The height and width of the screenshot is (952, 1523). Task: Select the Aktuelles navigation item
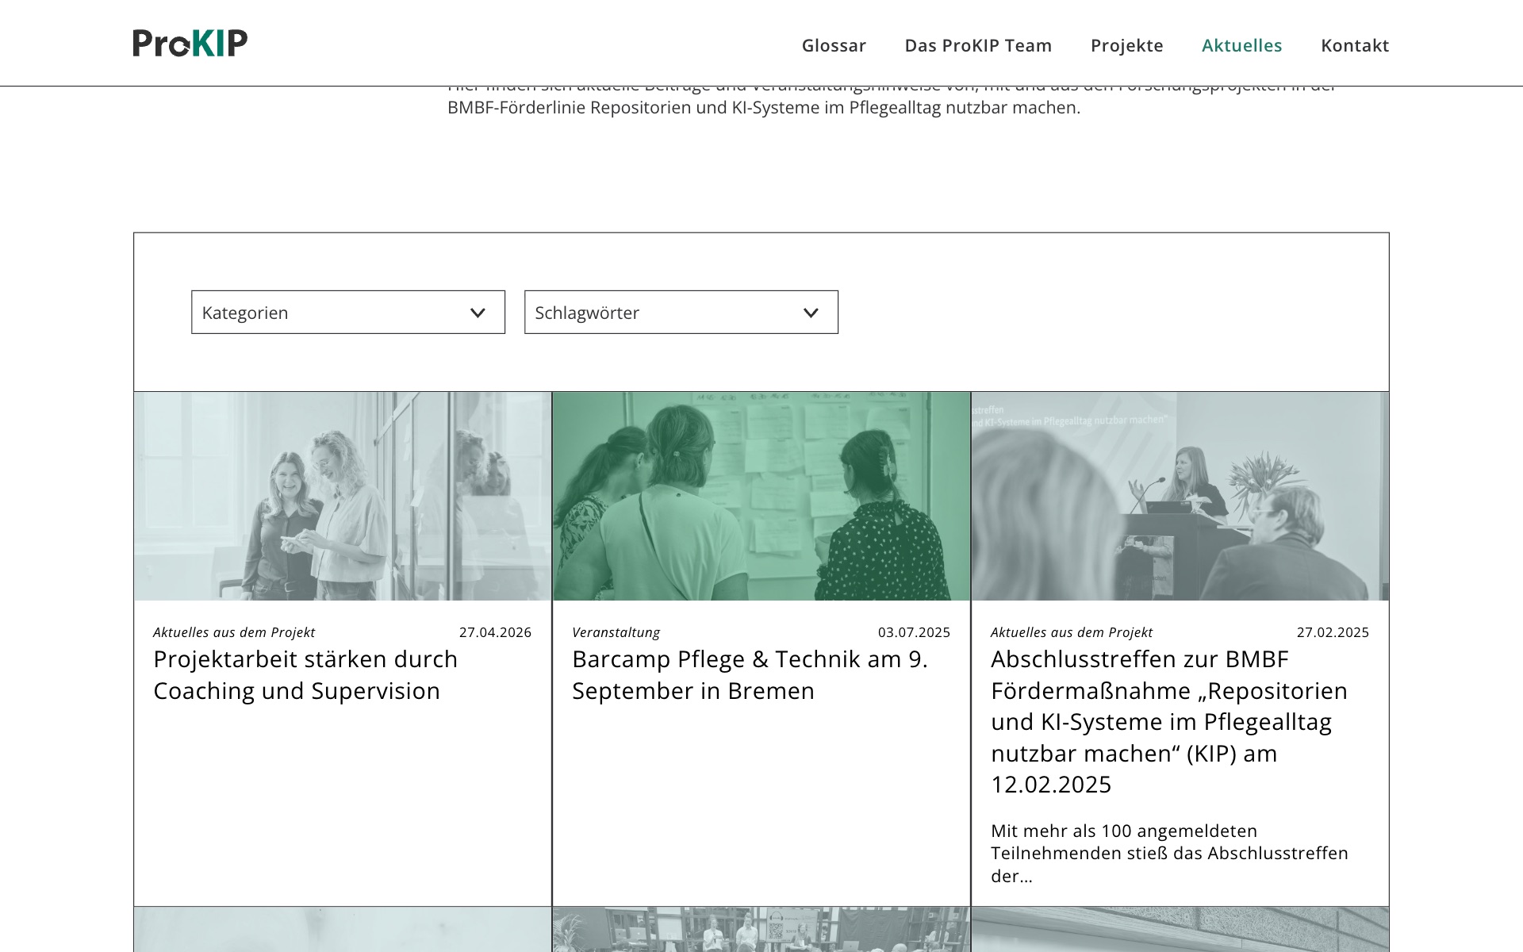1241,45
